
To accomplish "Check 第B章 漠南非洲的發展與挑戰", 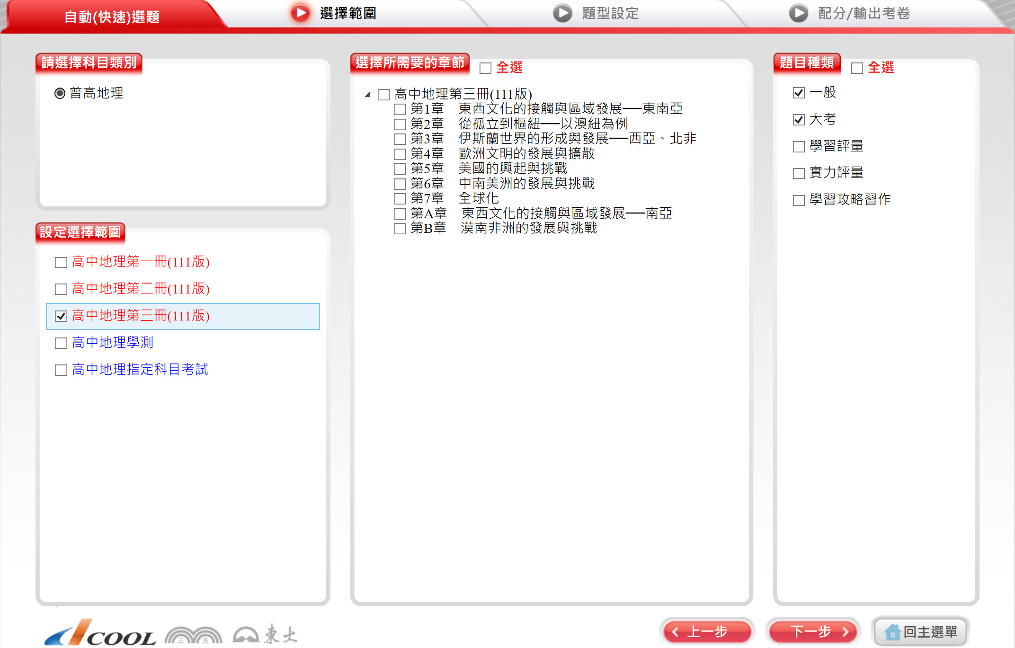I will click(400, 229).
